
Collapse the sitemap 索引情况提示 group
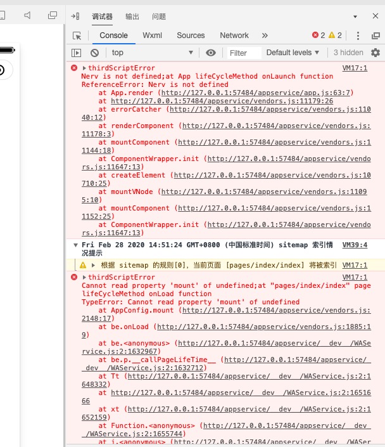click(75, 245)
